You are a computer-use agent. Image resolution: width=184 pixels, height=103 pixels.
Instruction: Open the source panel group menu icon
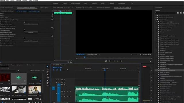coord(73,7)
